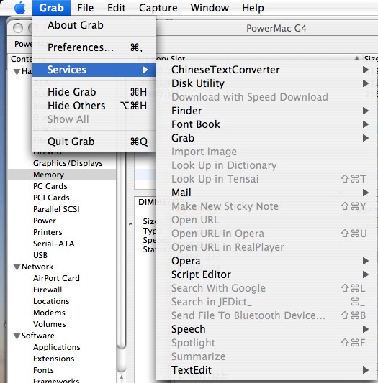Viewport: 378px width, 383px height.
Task: Select Power in the sidebar
Action: click(45, 221)
